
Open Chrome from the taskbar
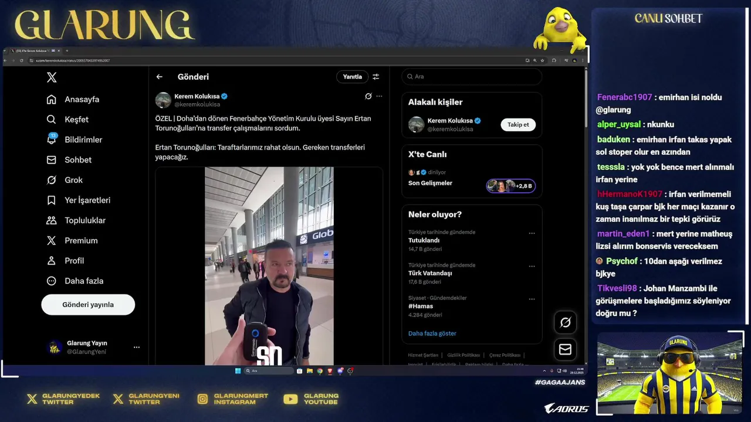[x=320, y=370]
